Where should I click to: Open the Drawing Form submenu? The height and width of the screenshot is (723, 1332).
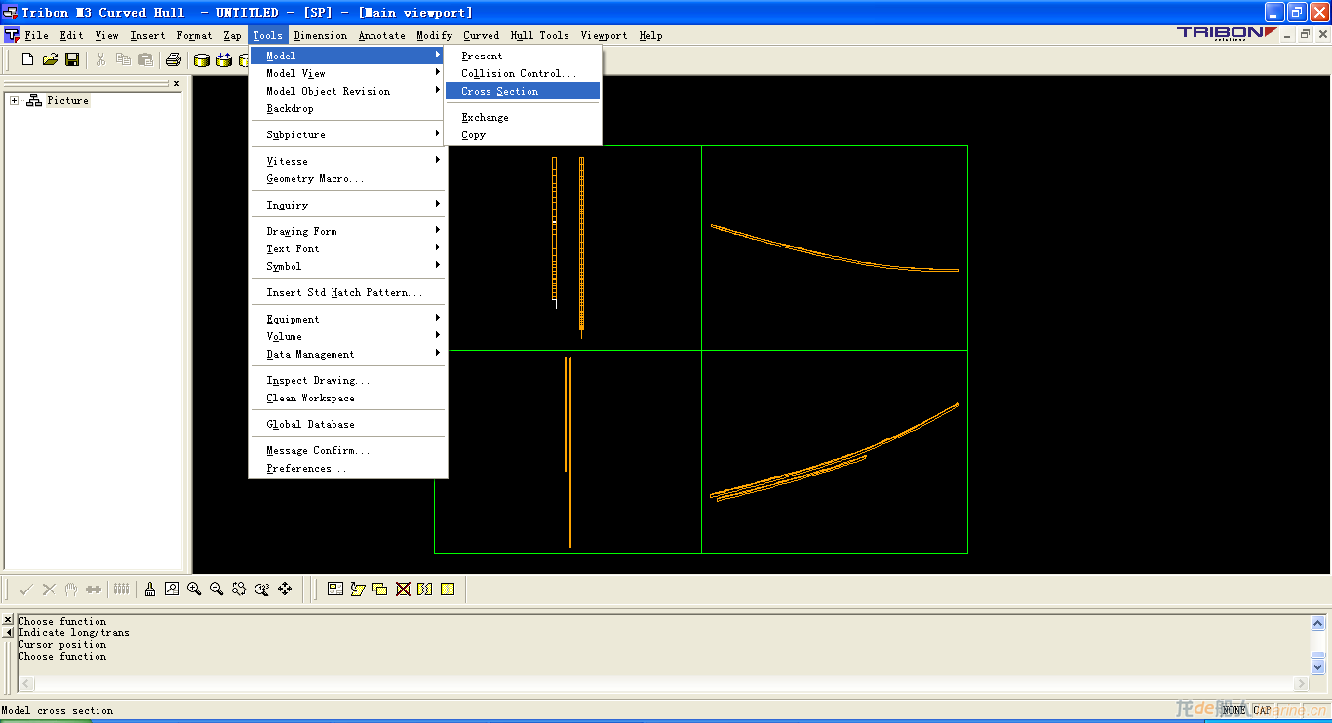click(348, 231)
